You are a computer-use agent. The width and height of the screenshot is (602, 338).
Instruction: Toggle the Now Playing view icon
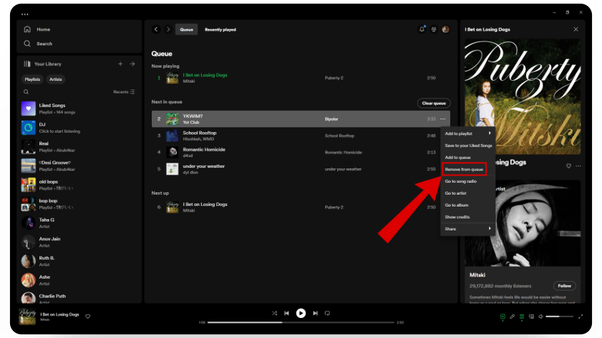(503, 317)
